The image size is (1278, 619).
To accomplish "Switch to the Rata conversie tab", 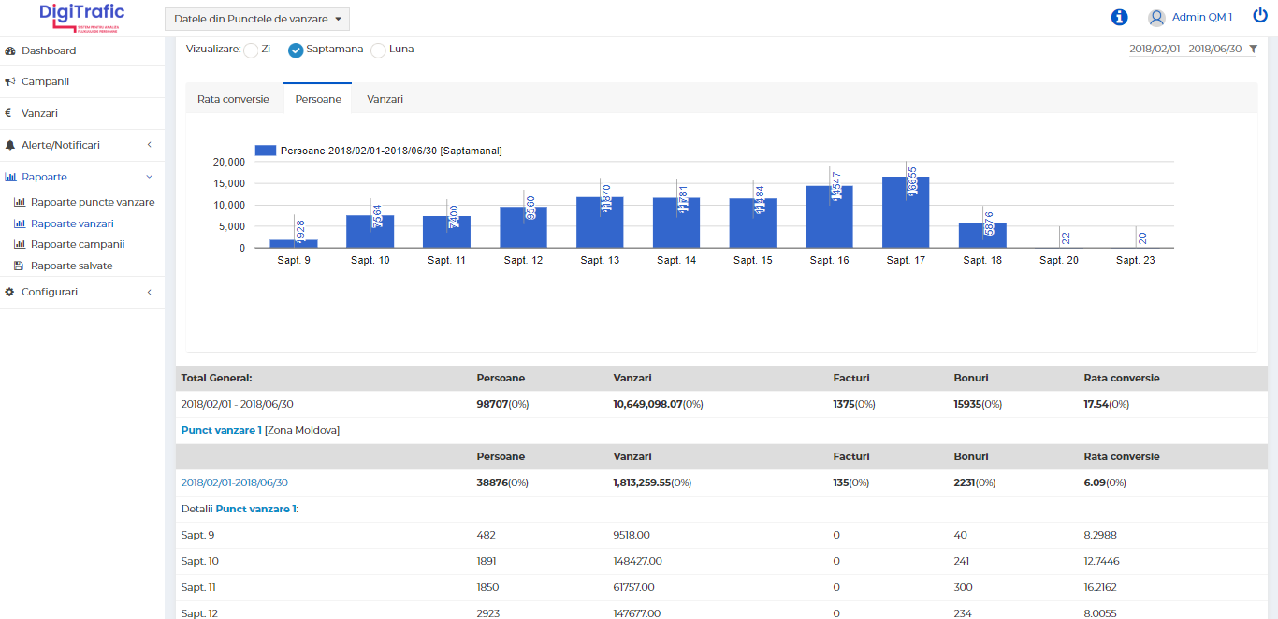I will 233,99.
